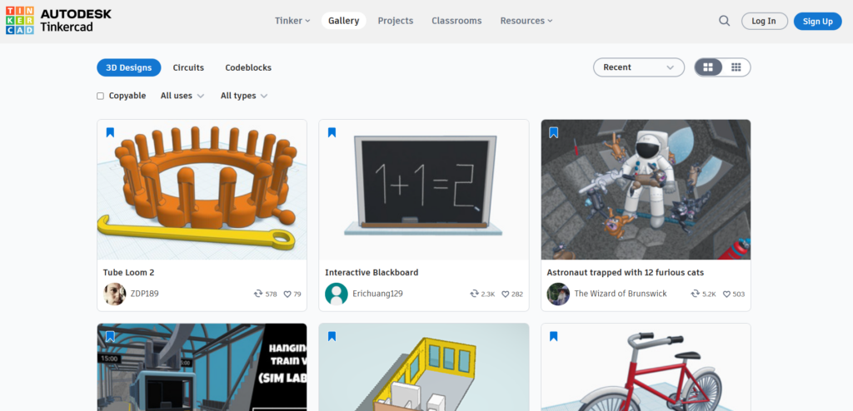This screenshot has width=853, height=411.
Task: Switch to the Circuits tab
Action: pyautogui.click(x=188, y=67)
